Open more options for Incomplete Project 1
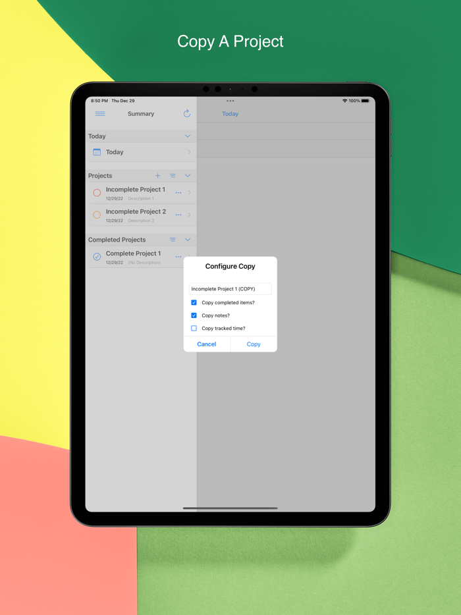The image size is (461, 615). [x=178, y=193]
